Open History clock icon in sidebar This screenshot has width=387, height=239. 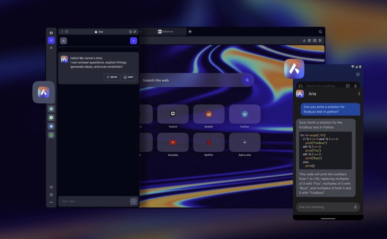(51, 195)
